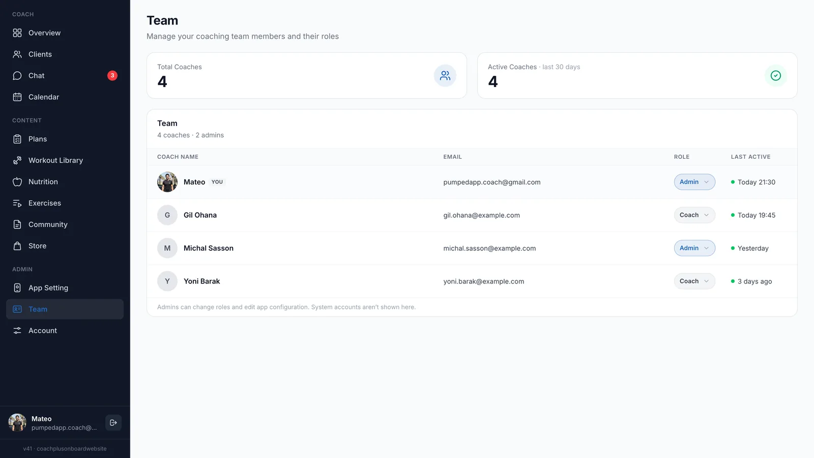
Task: Click the Exercises list-play icon
Action: tap(17, 203)
